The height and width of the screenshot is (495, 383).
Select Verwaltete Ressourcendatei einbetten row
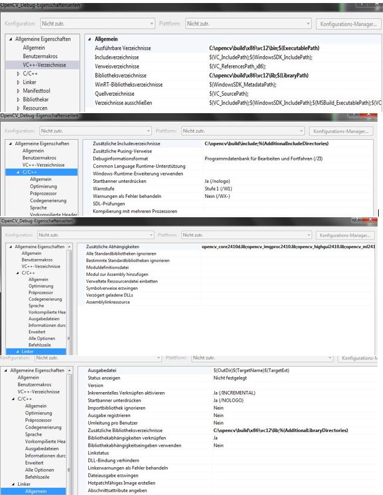(x=226, y=281)
